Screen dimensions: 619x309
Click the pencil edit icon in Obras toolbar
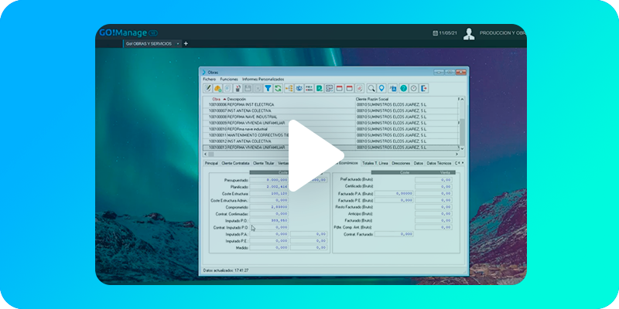point(207,88)
